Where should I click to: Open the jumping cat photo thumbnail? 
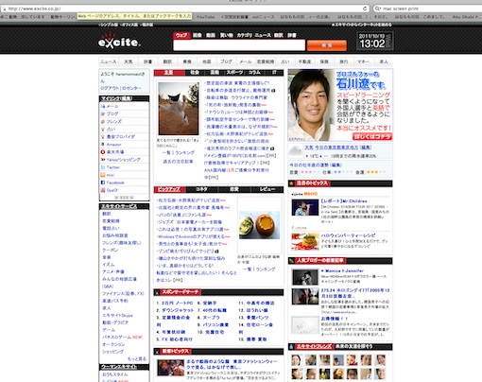click(179, 109)
